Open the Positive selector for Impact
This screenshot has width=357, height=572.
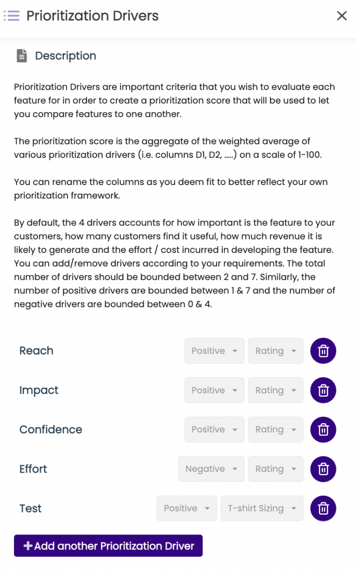click(x=214, y=390)
